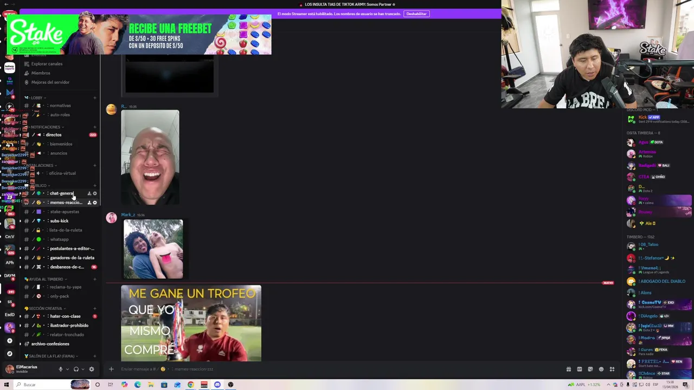This screenshot has width=694, height=390.
Task: Add channel with plus next to AYUDA AL TIMBERO
Action: (x=95, y=279)
